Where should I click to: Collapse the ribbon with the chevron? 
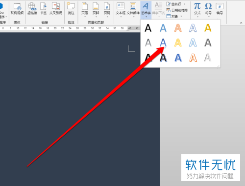241,23
